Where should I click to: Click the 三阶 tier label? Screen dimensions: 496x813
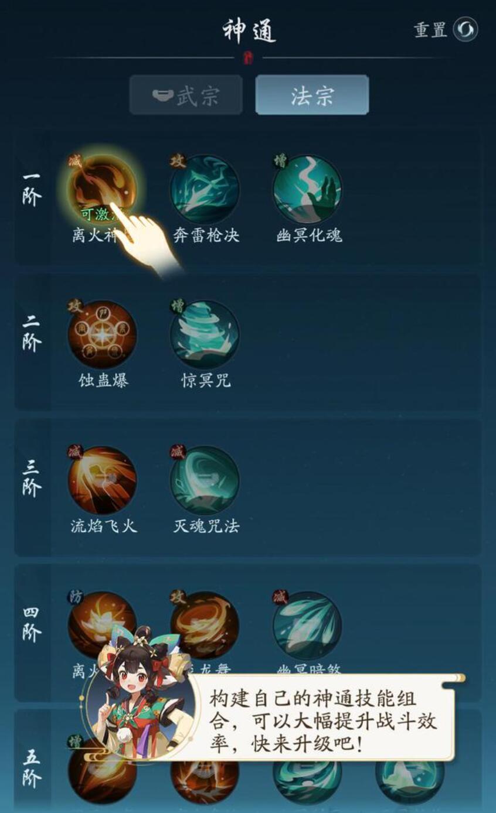pos(32,479)
